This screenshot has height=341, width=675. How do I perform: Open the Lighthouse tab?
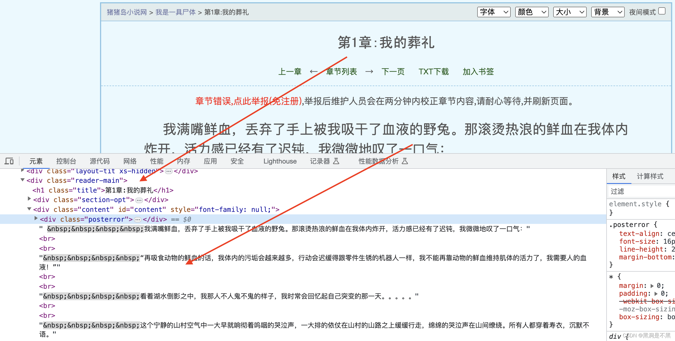(x=280, y=161)
